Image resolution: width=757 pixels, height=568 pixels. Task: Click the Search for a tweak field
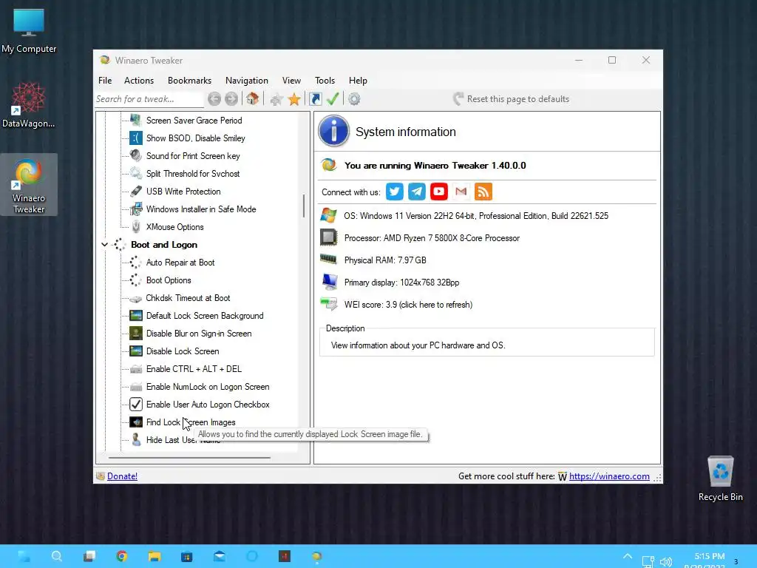tap(149, 99)
